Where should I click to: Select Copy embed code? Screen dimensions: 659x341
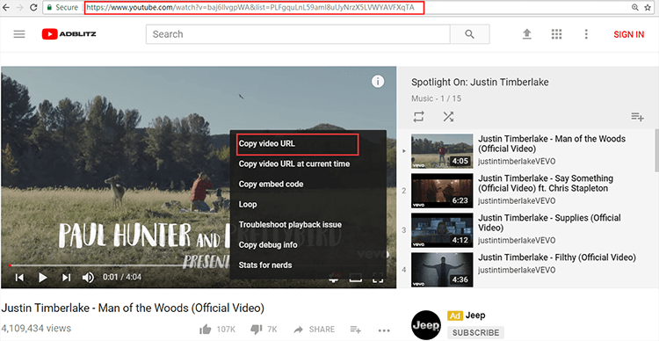pos(272,185)
